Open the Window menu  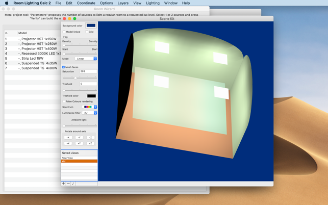pyautogui.click(x=171, y=3)
